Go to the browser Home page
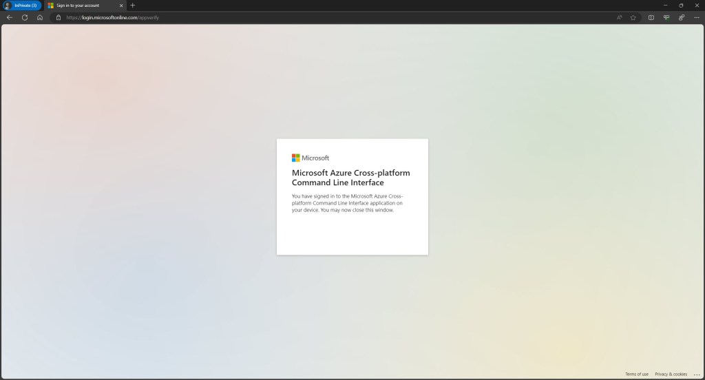The image size is (705, 380). pyautogui.click(x=40, y=17)
